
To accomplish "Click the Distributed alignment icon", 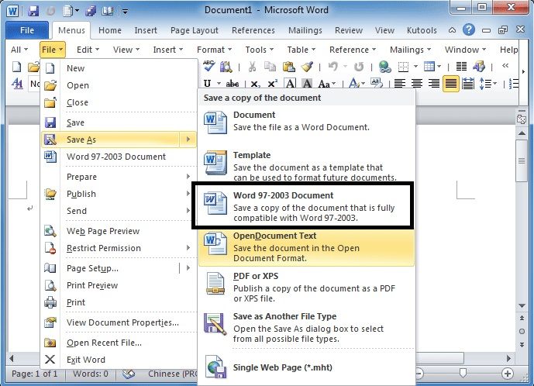I will click(x=468, y=84).
